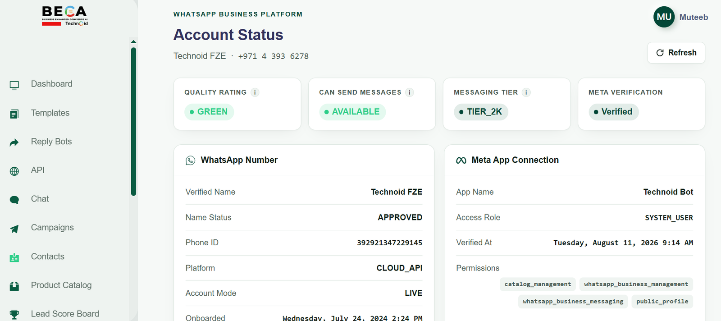This screenshot has width=721, height=321.
Task: Click the WhatsApp Number card title
Action: (x=239, y=160)
